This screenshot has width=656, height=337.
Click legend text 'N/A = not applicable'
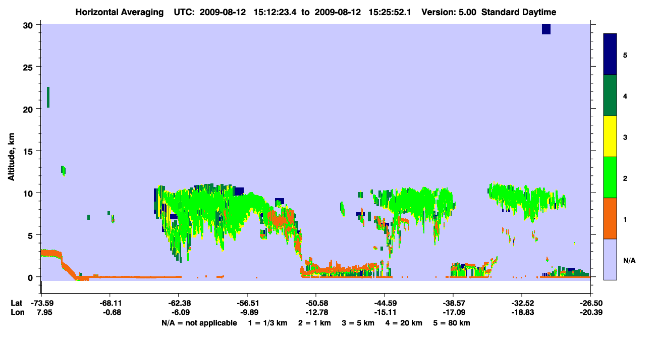[199, 323]
